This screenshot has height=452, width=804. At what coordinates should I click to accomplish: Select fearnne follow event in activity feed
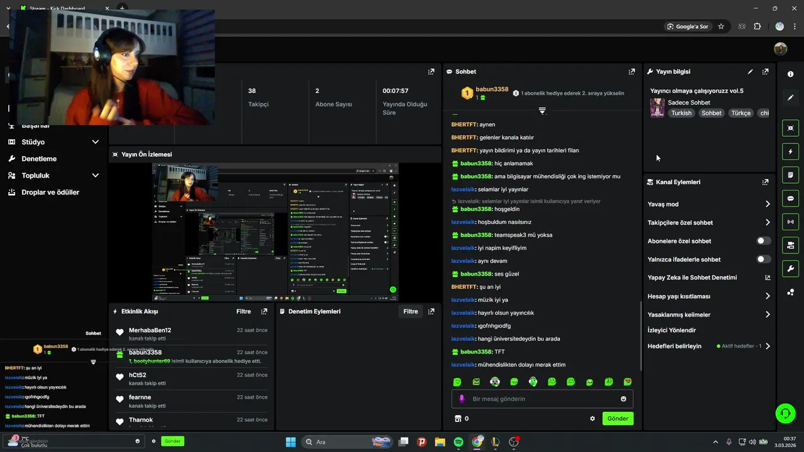[x=192, y=401]
